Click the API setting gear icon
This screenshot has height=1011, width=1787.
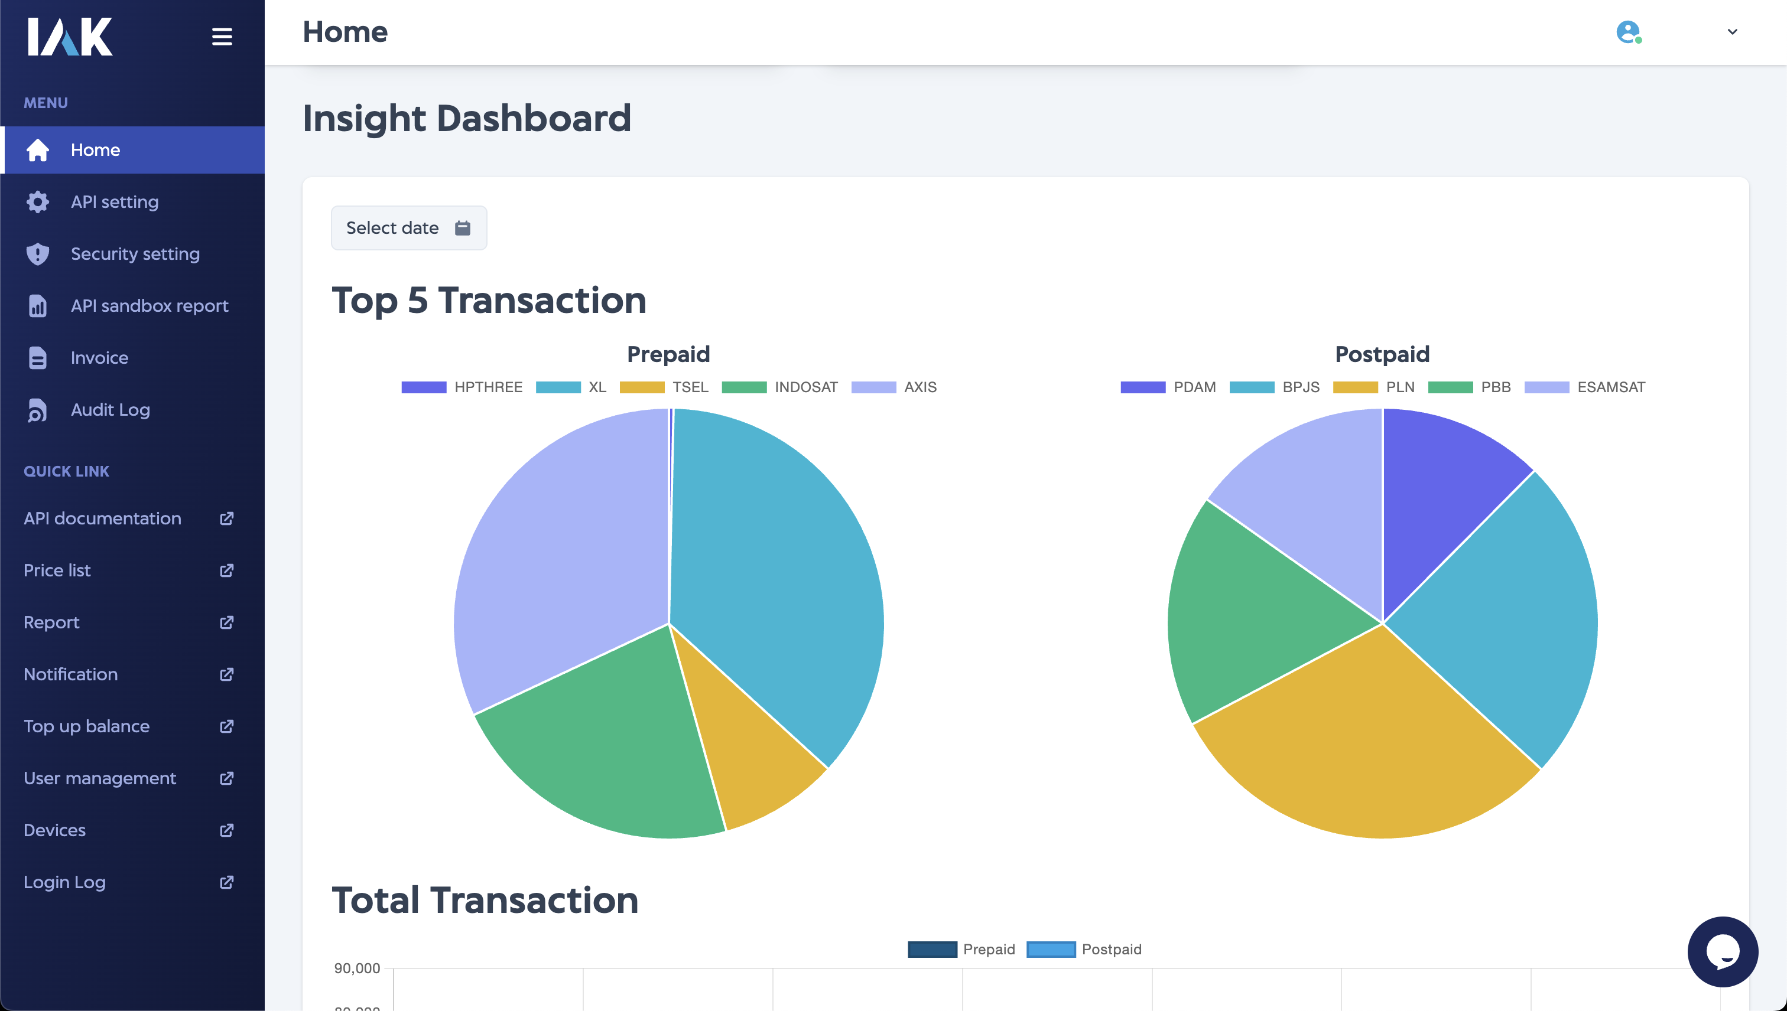pyautogui.click(x=37, y=201)
